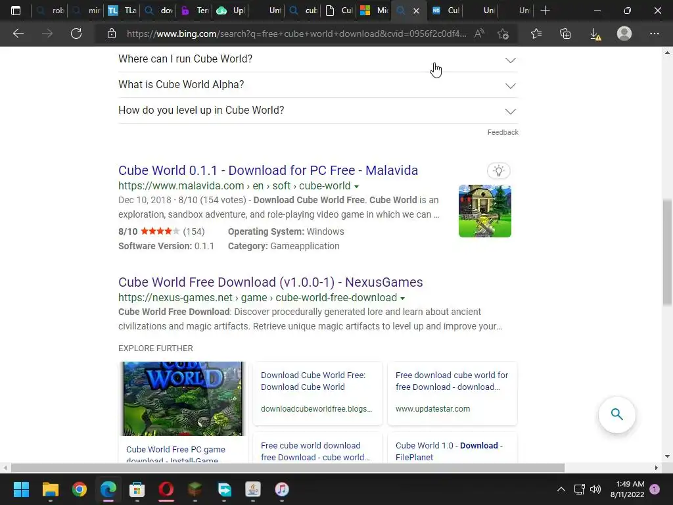This screenshot has width=673, height=505.
Task: Switch to the 'Ter' tab
Action: tap(195, 11)
